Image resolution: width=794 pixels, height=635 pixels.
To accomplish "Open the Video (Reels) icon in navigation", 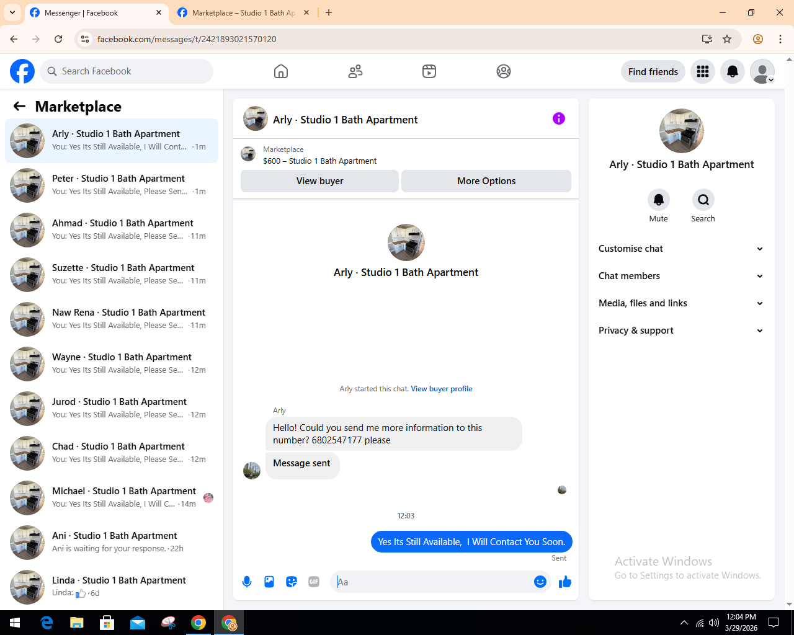I will 429,71.
